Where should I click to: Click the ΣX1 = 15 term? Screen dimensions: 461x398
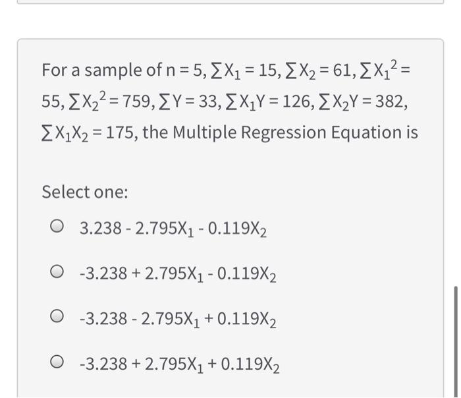[244, 71]
